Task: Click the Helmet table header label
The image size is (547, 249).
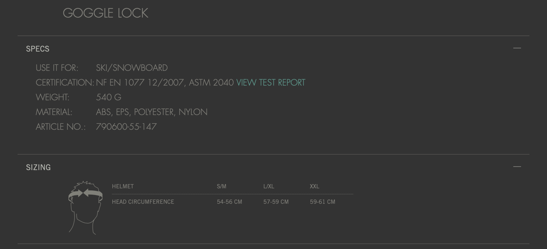Action: click(123, 186)
